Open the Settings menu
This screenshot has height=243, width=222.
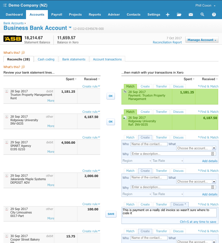click(x=154, y=15)
